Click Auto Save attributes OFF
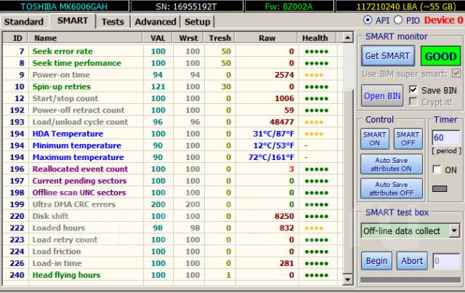The width and height of the screenshot is (465, 293). (392, 188)
